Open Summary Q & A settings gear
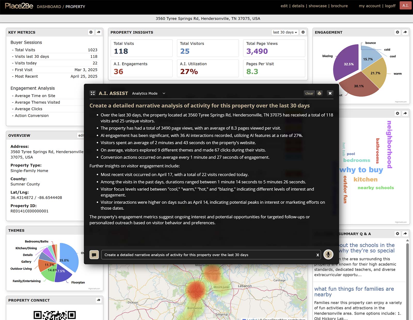The image size is (413, 320). 398,234
